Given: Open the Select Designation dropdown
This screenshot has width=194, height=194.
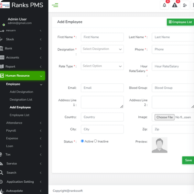Looking at the screenshot, I should click(102, 49).
